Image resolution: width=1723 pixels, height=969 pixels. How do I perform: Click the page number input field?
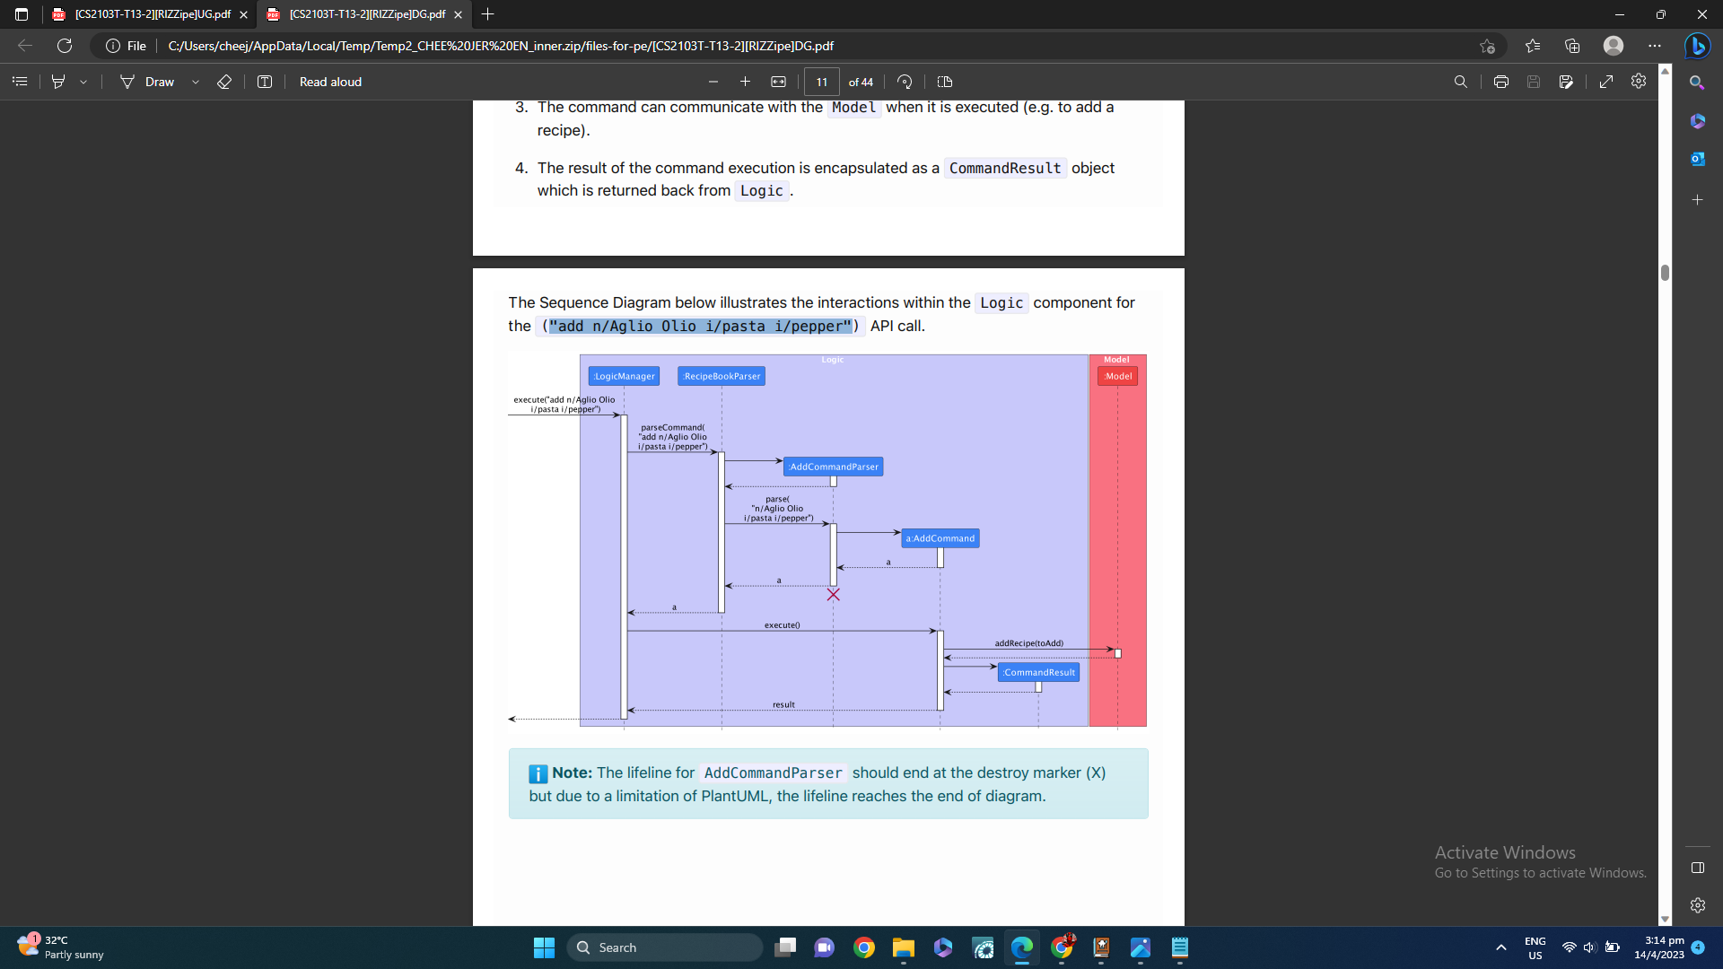point(821,82)
